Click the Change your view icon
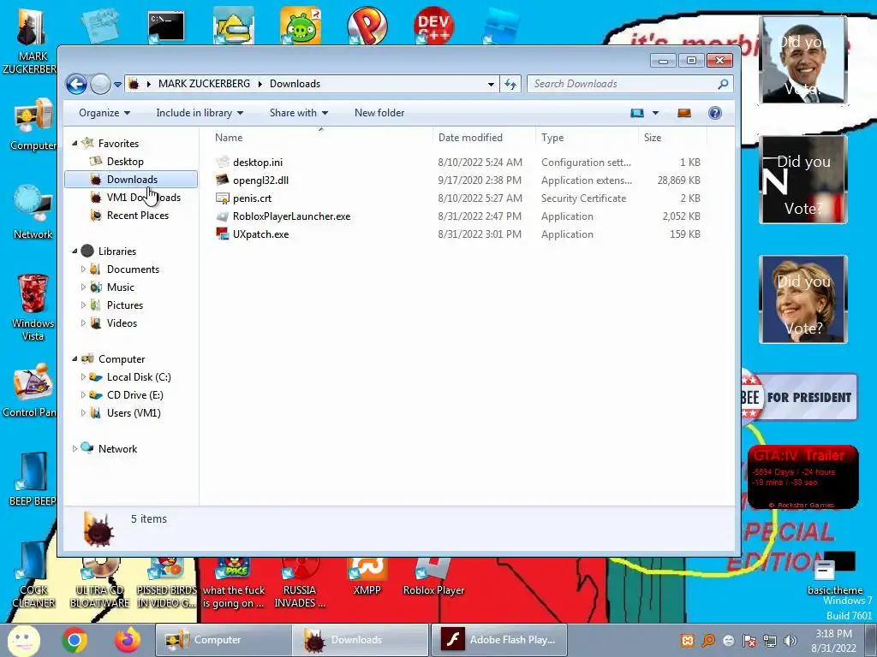 pos(637,113)
